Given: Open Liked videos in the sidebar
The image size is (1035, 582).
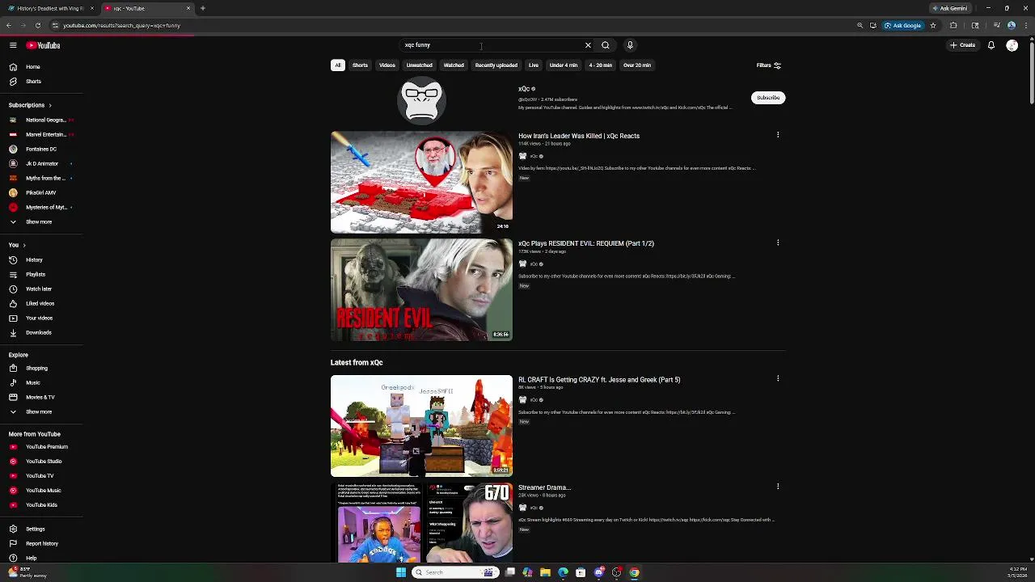Looking at the screenshot, I should (41, 303).
